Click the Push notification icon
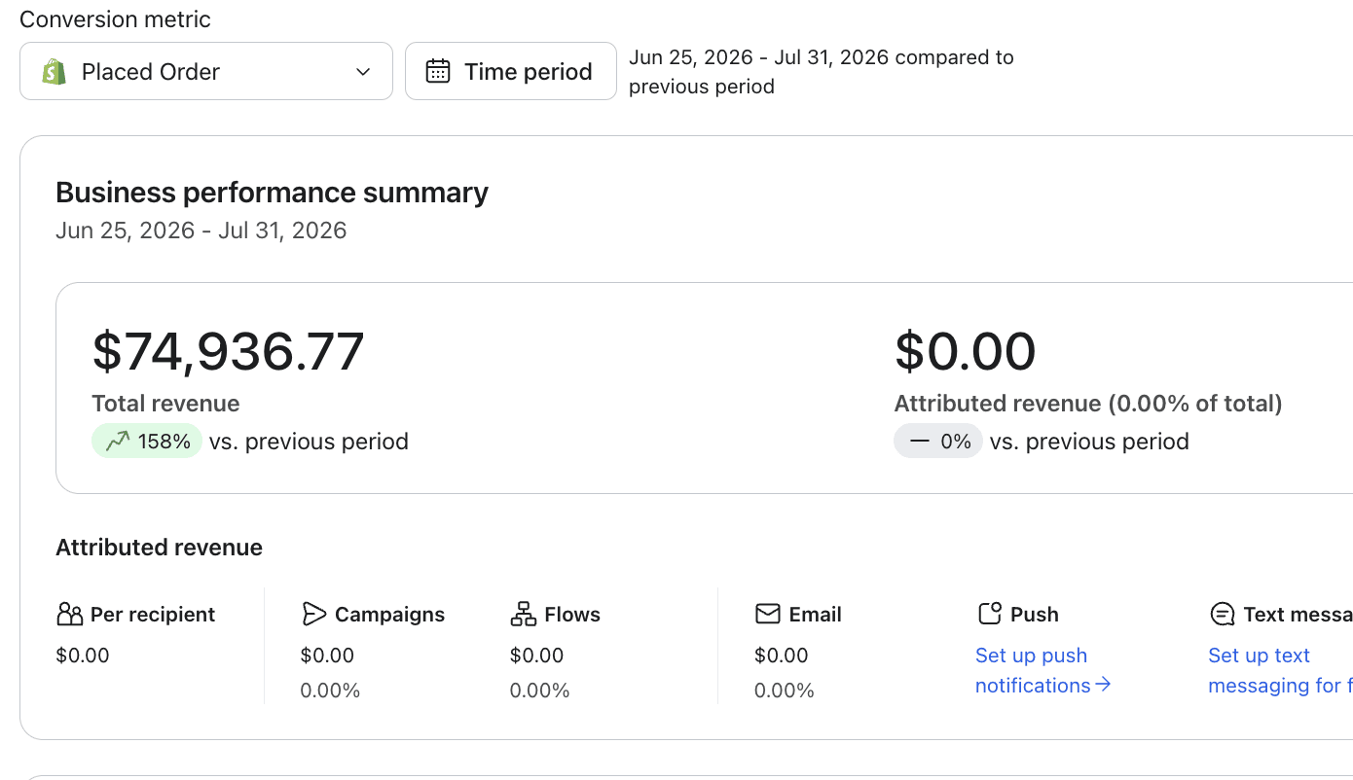The height and width of the screenshot is (780, 1353). click(x=989, y=614)
